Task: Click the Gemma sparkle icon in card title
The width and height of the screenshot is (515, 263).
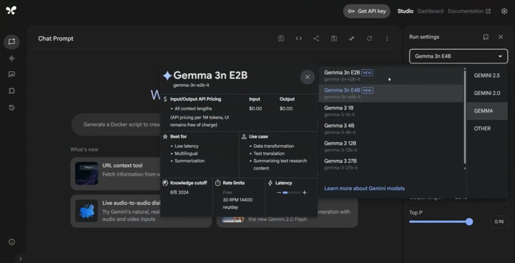Action: click(x=167, y=75)
